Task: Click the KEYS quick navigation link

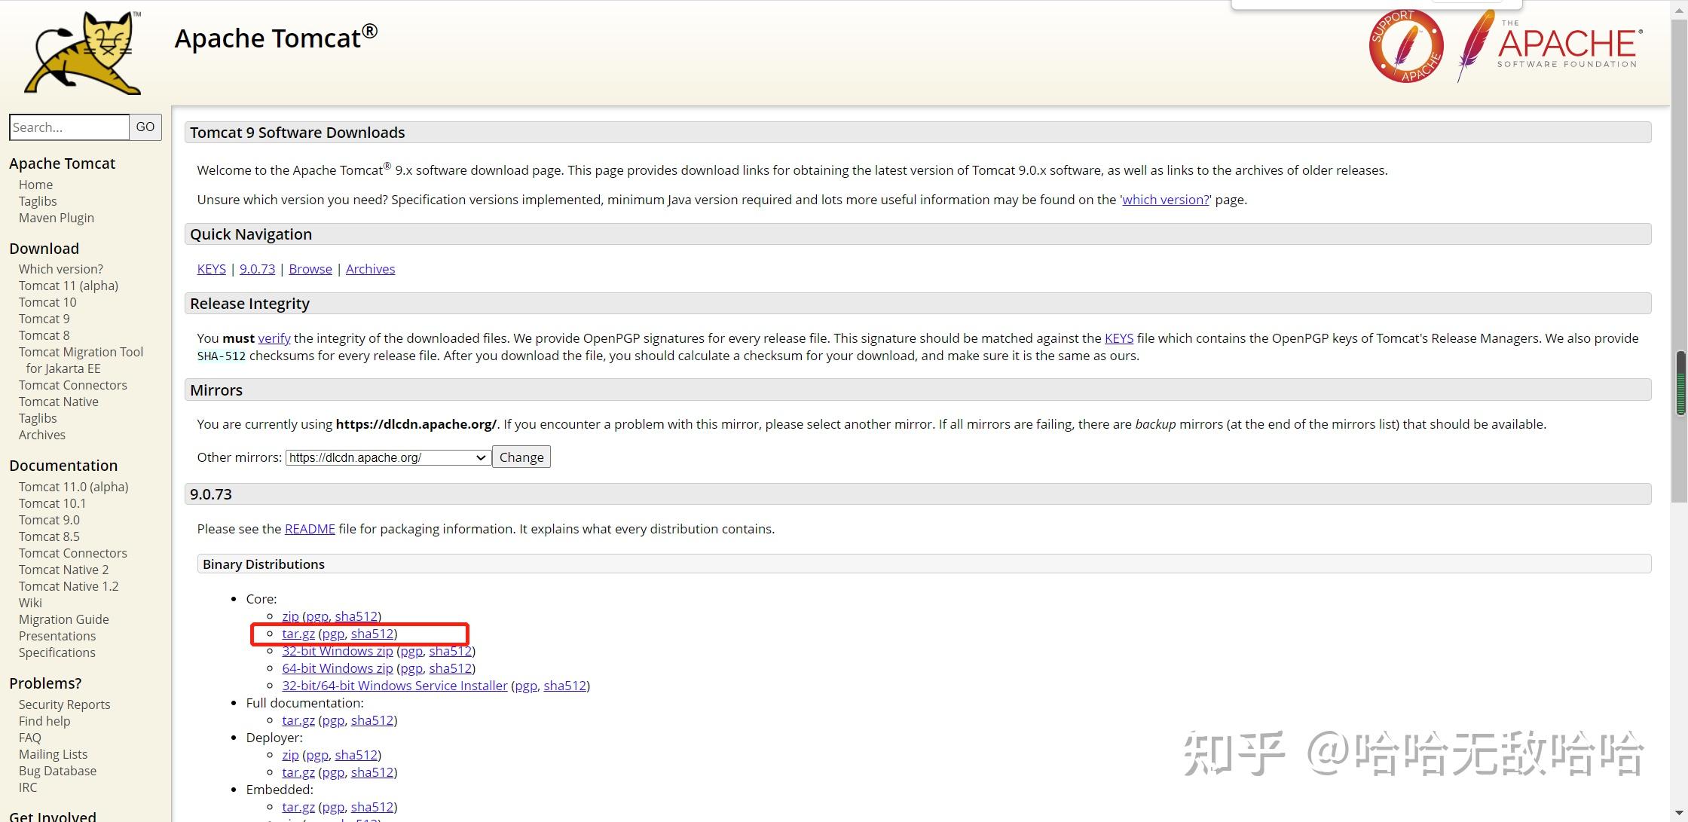Action: 212,269
